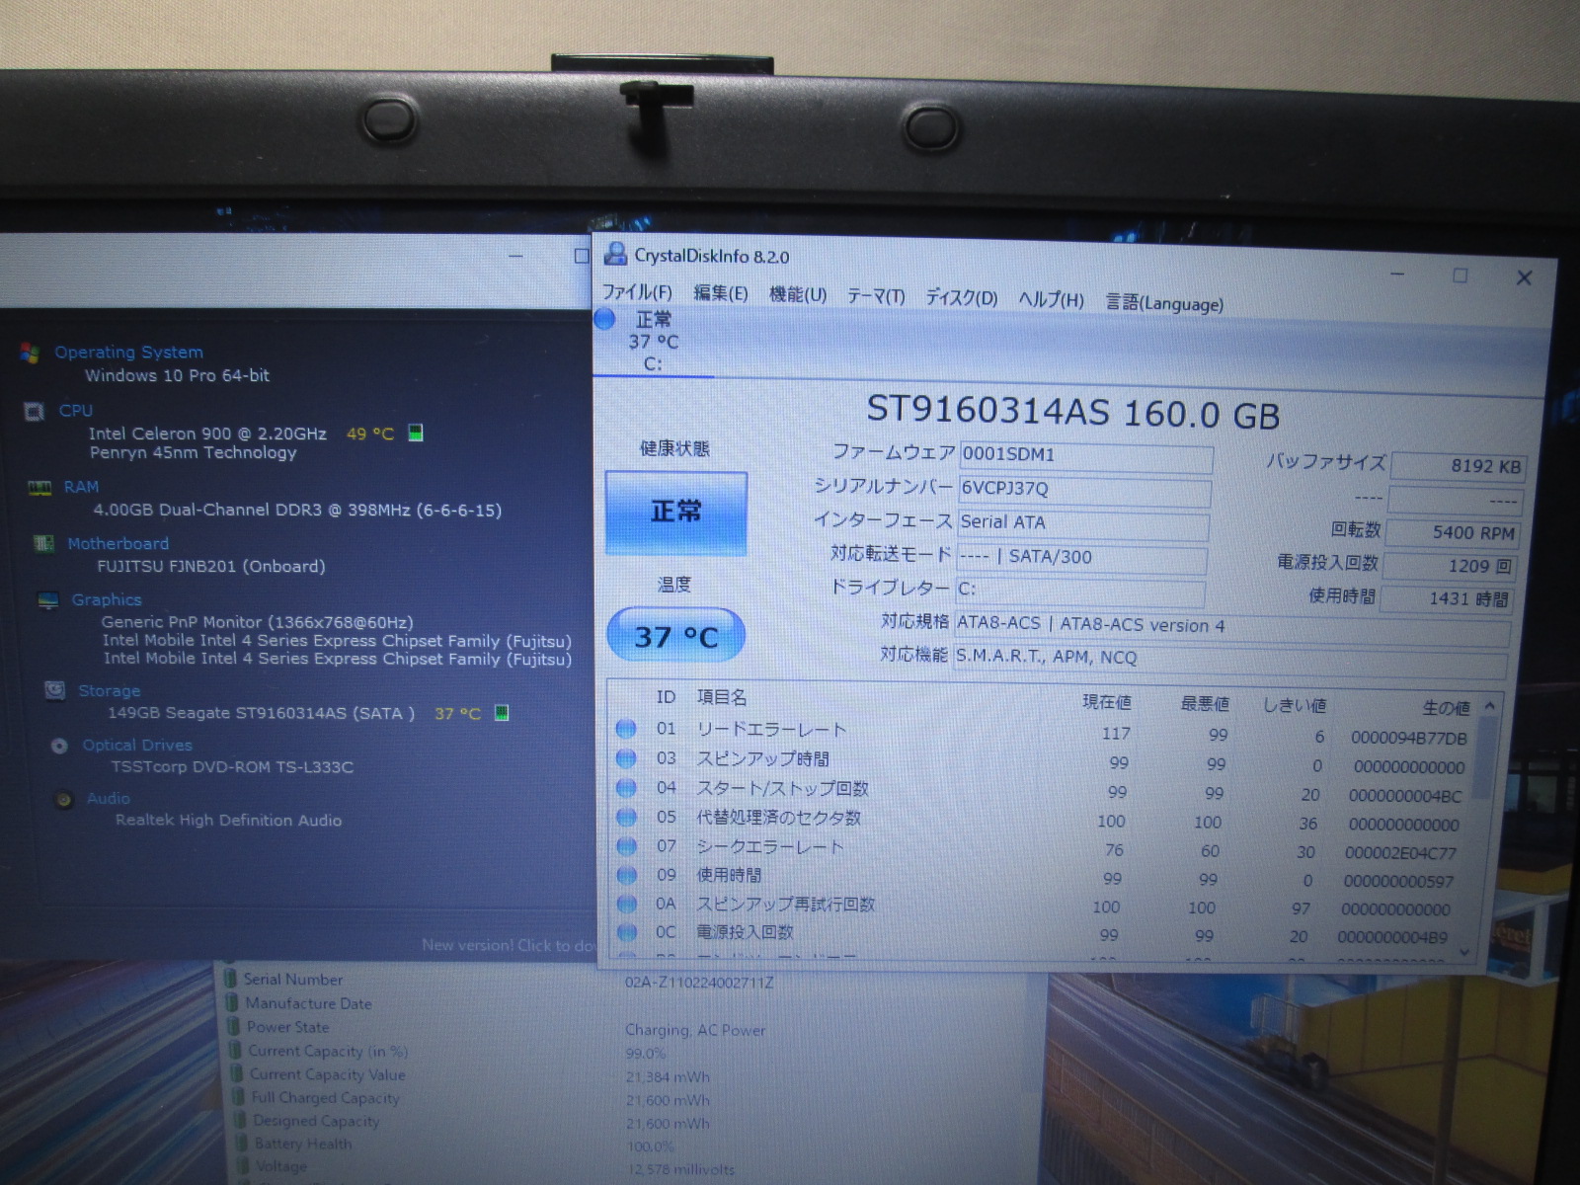Click the Audio speaker icon
The image size is (1580, 1185).
pyautogui.click(x=64, y=799)
